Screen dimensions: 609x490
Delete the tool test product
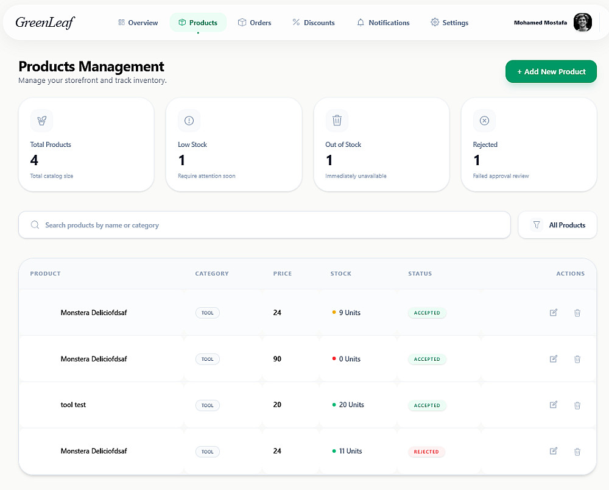click(577, 405)
